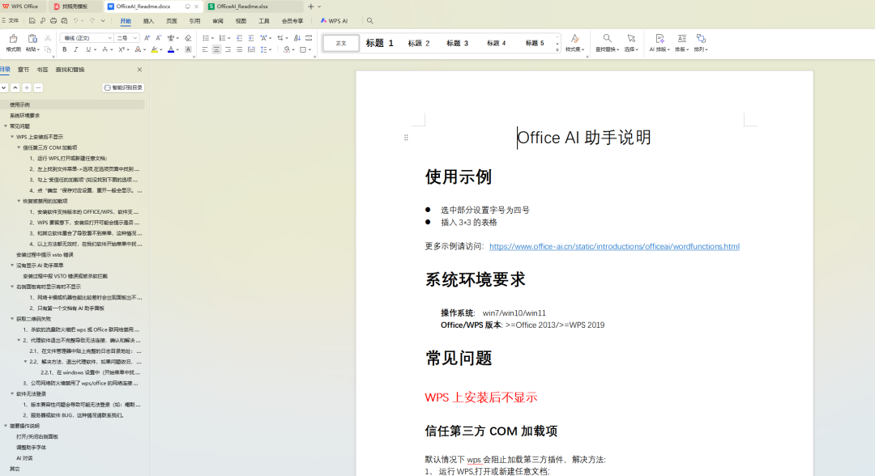This screenshot has width=875, height=476.
Task: Switch to 章节 tab in navigation pane
Action: (23, 70)
